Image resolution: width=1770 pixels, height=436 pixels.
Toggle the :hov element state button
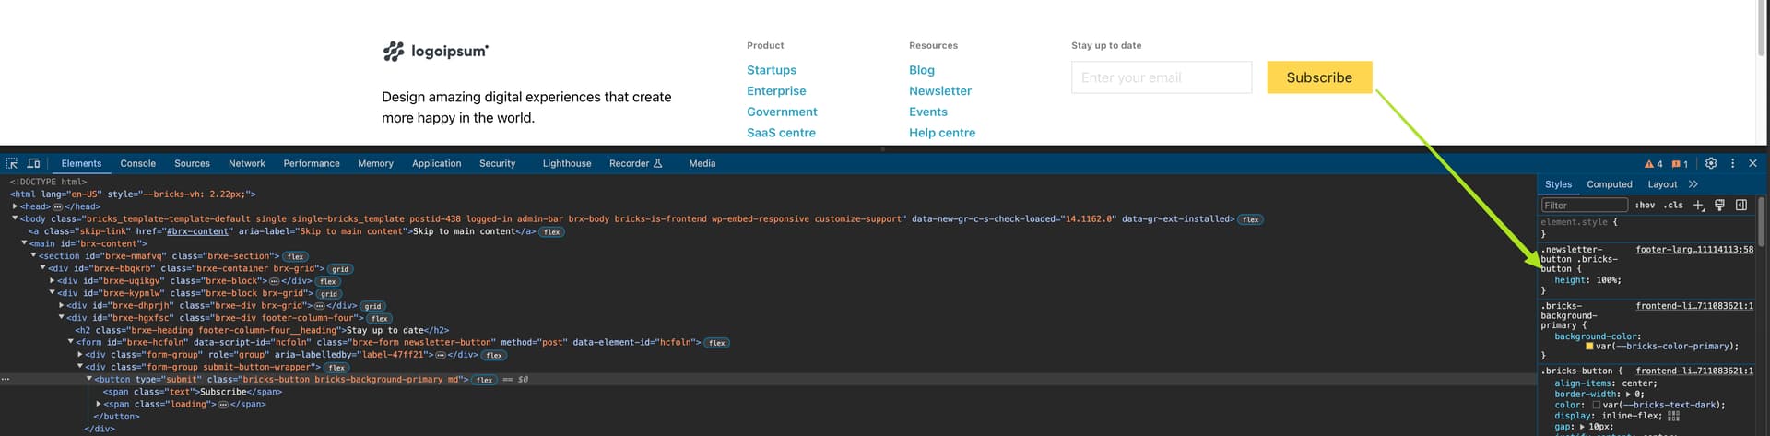click(x=1645, y=206)
